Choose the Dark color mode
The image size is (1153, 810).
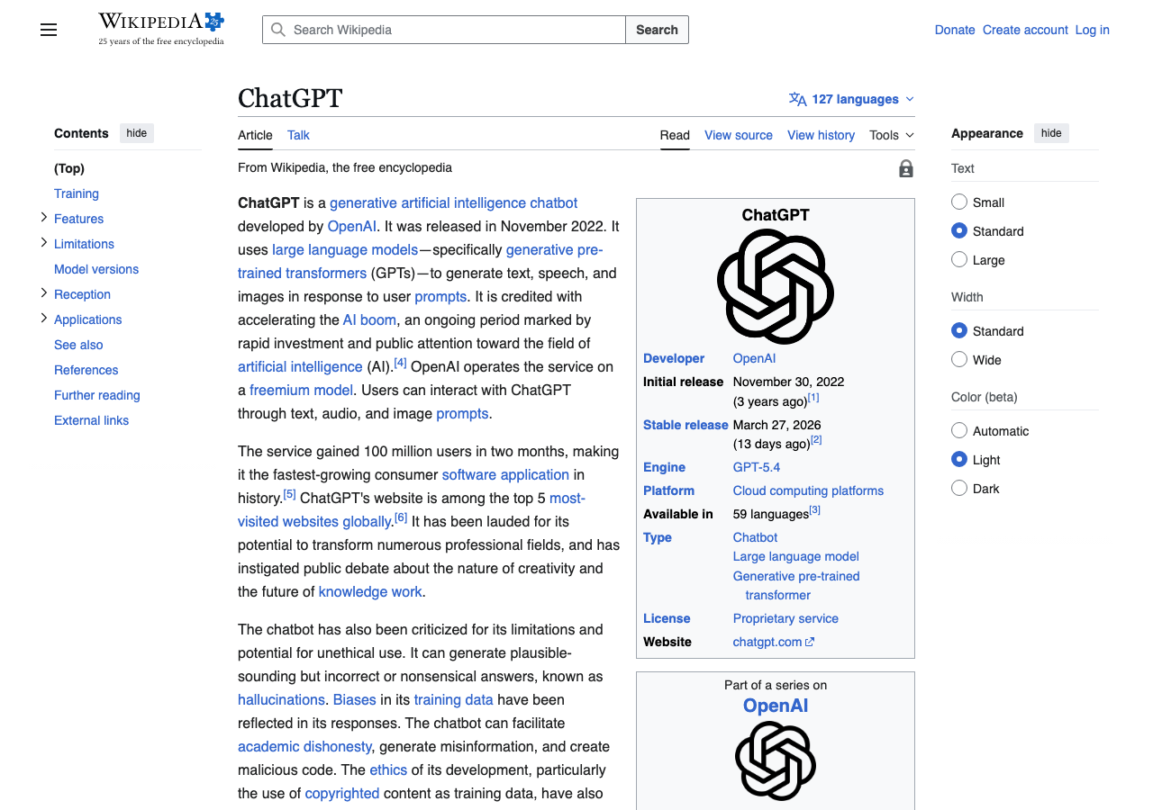[959, 489]
